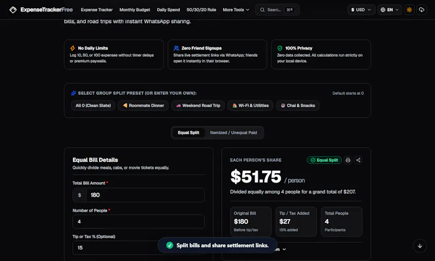Click the No Daily Limits lightning icon
This screenshot has width=435, height=261.
click(72, 48)
